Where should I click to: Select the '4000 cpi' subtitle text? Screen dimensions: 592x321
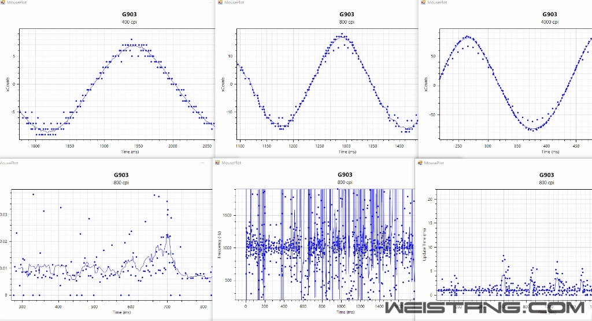[550, 22]
